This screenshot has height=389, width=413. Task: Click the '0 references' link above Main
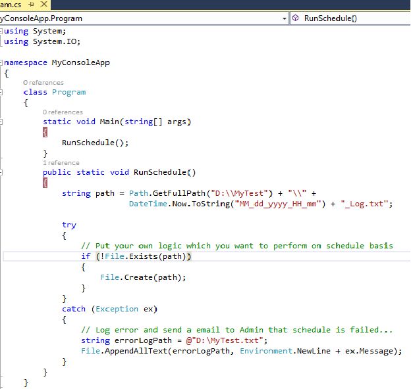click(63, 112)
